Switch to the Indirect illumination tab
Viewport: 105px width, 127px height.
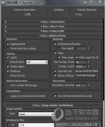25,10
